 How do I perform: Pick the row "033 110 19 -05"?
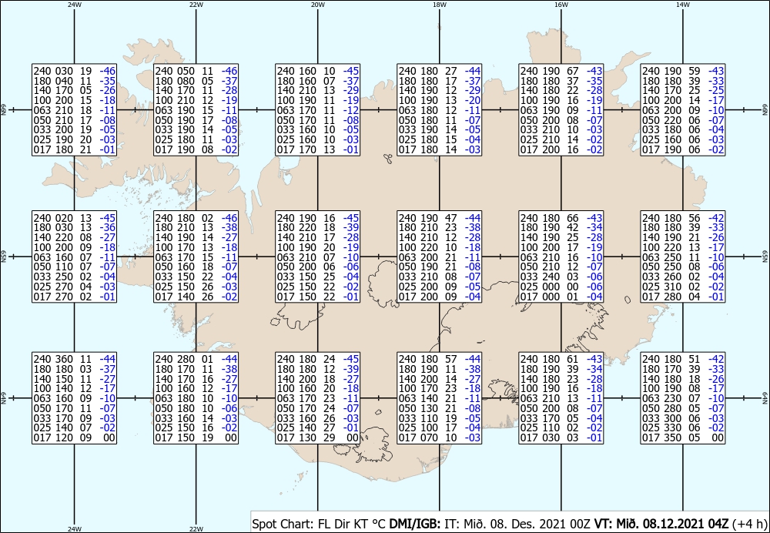440,418
